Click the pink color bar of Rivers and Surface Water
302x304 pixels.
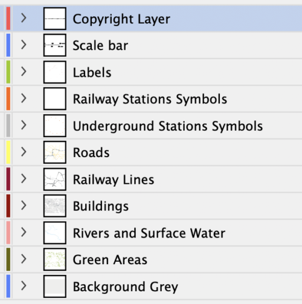click(8, 233)
